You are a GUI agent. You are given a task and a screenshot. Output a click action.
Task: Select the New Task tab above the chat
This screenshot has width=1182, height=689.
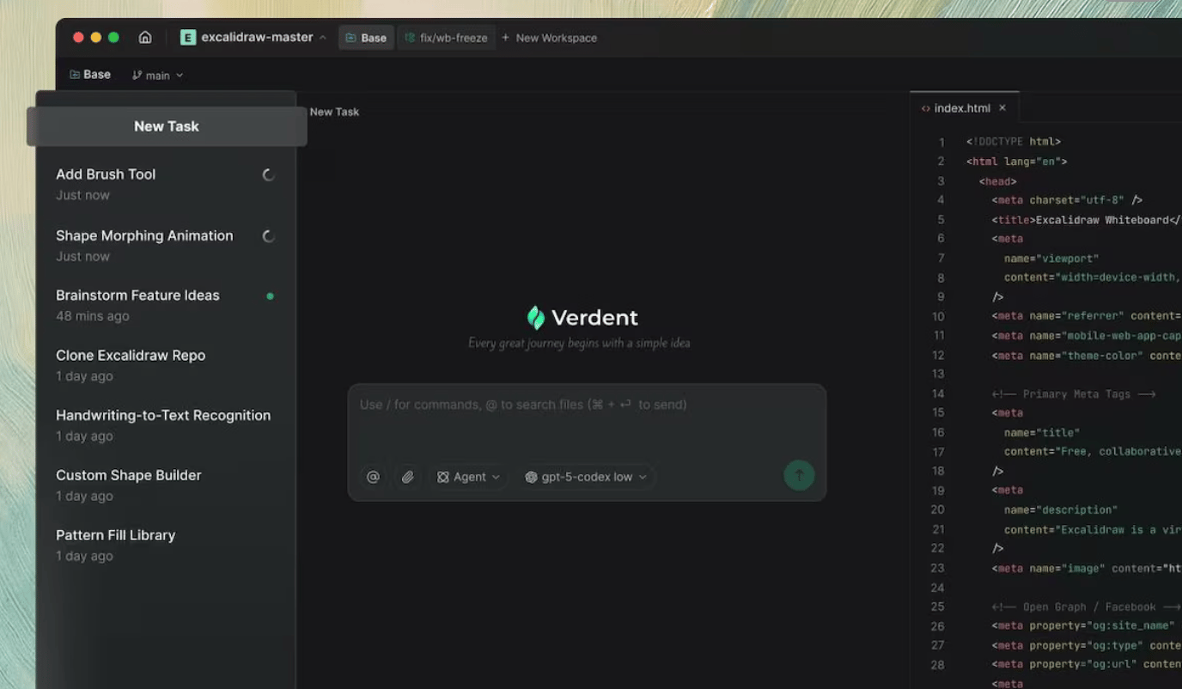pyautogui.click(x=334, y=112)
